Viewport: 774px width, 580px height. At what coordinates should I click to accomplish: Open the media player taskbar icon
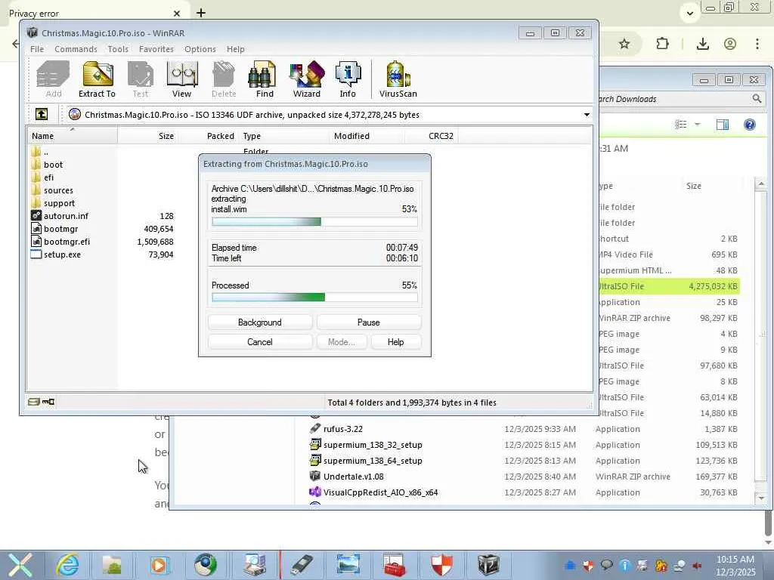tap(159, 565)
